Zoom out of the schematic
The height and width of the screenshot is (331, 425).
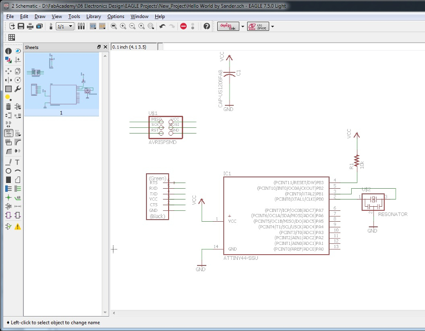click(132, 26)
